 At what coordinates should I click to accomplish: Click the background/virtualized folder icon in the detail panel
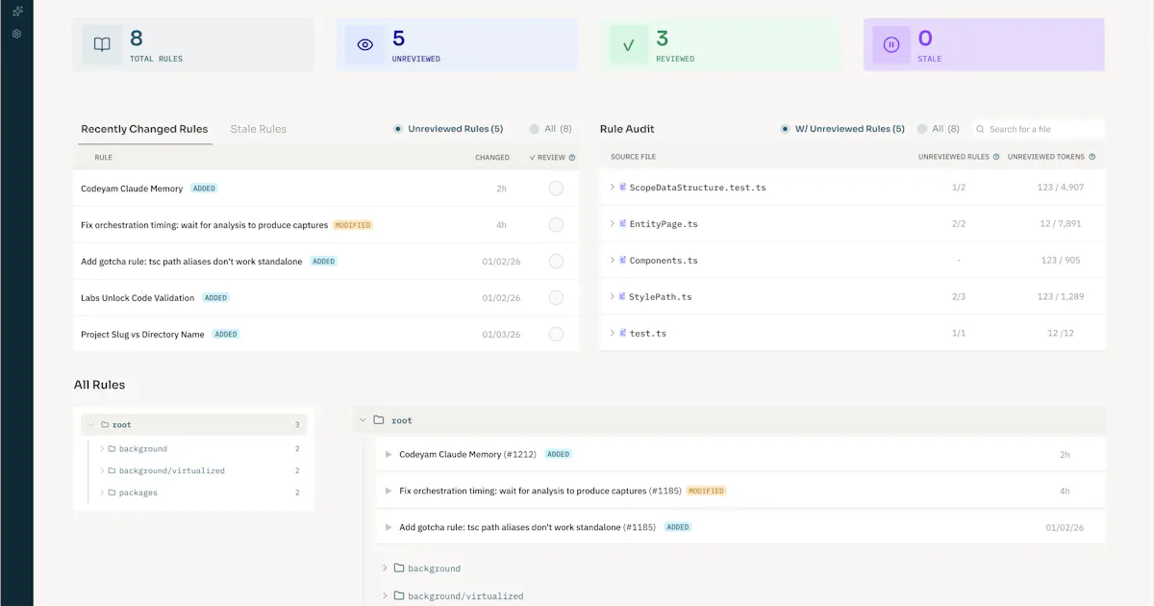tap(399, 595)
